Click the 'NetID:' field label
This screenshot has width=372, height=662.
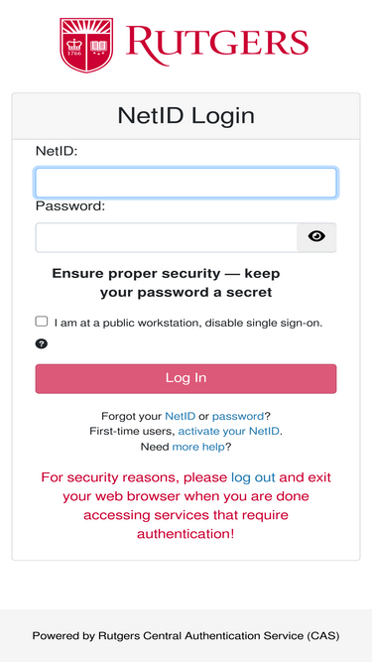pos(57,151)
